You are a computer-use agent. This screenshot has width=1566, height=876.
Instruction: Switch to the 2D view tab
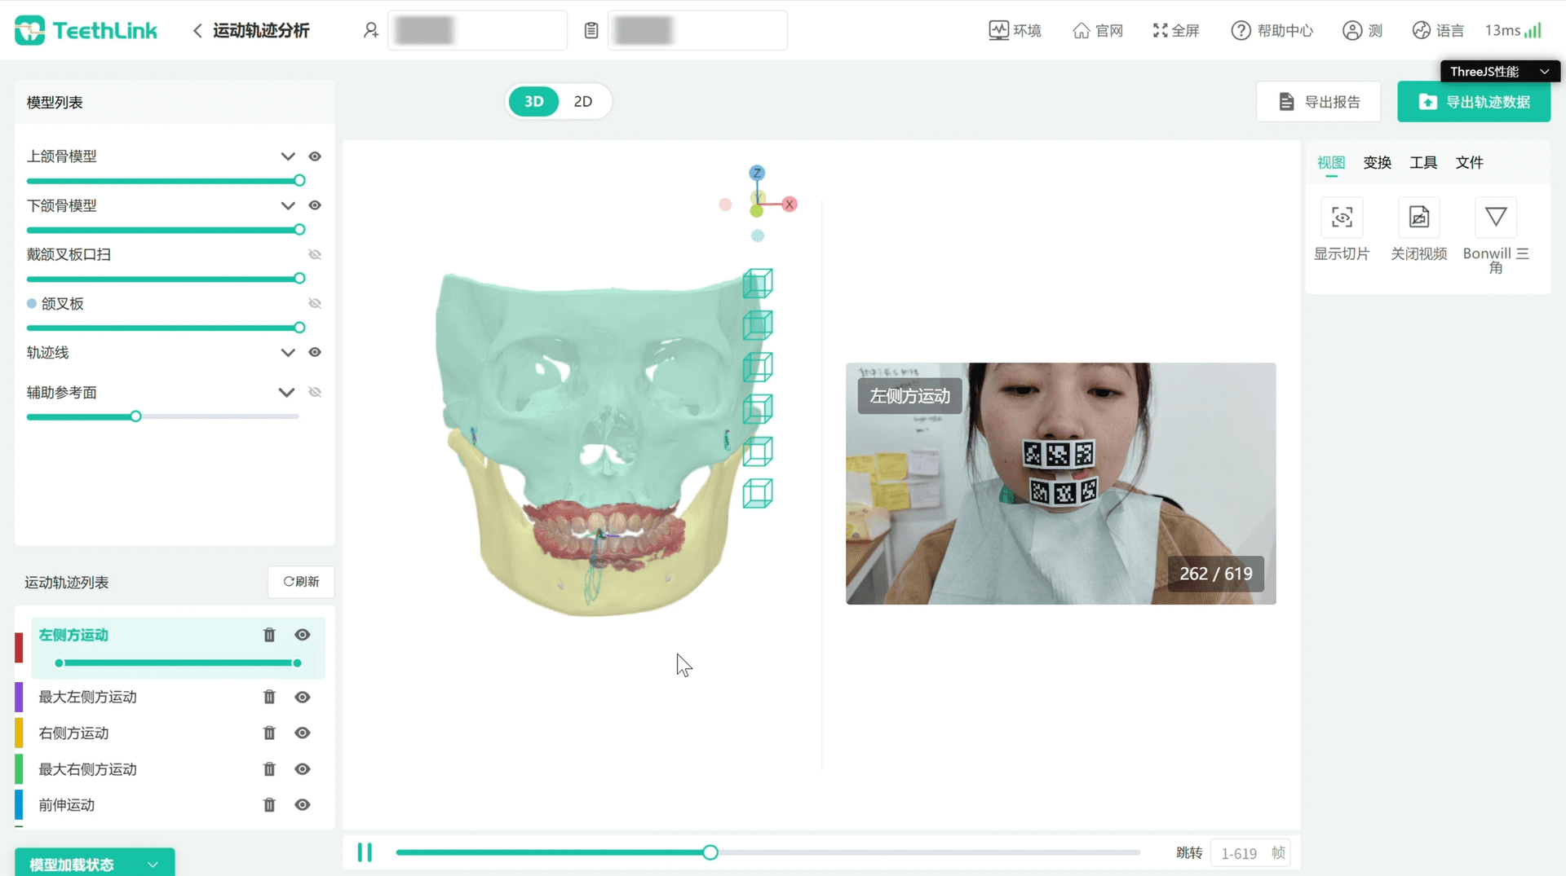tap(582, 102)
